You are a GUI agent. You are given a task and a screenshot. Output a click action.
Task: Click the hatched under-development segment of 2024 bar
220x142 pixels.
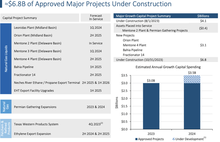[192, 79]
